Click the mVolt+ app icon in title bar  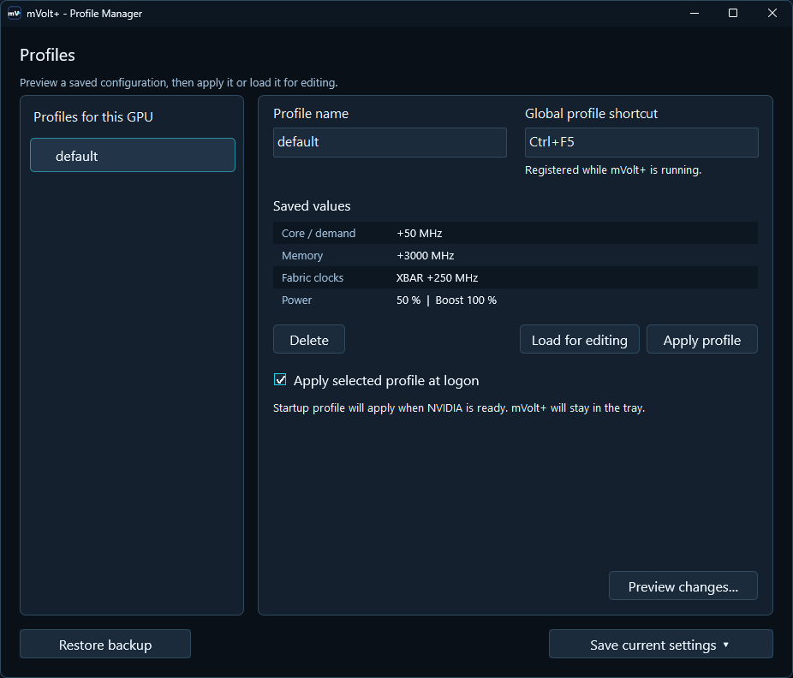click(15, 14)
